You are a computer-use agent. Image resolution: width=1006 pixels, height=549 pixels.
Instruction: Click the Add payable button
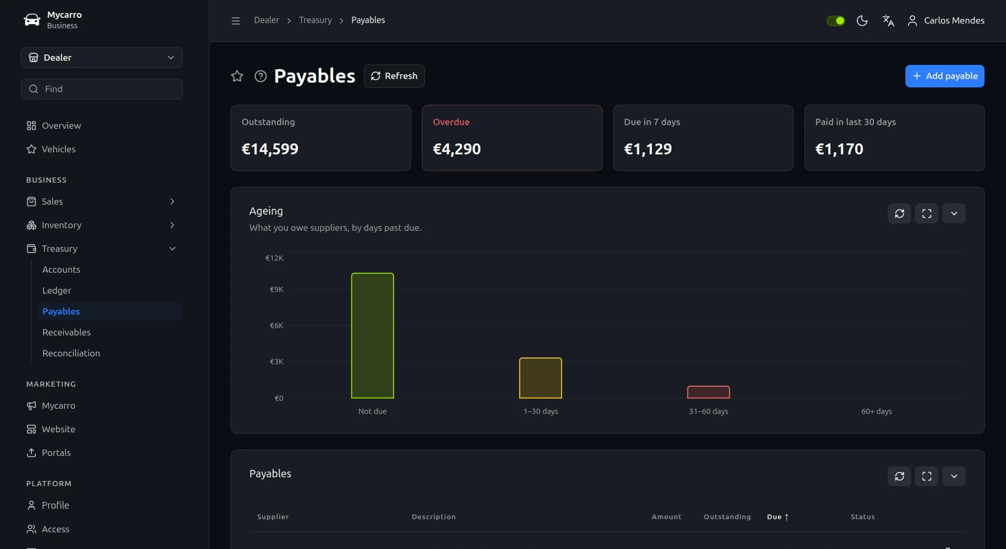tap(945, 76)
